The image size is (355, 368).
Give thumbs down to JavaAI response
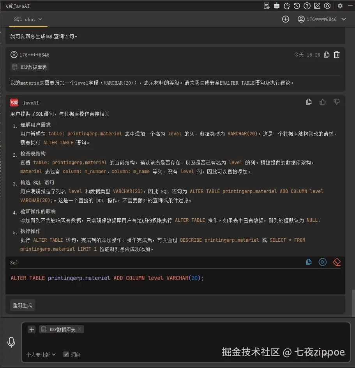coord(336,102)
